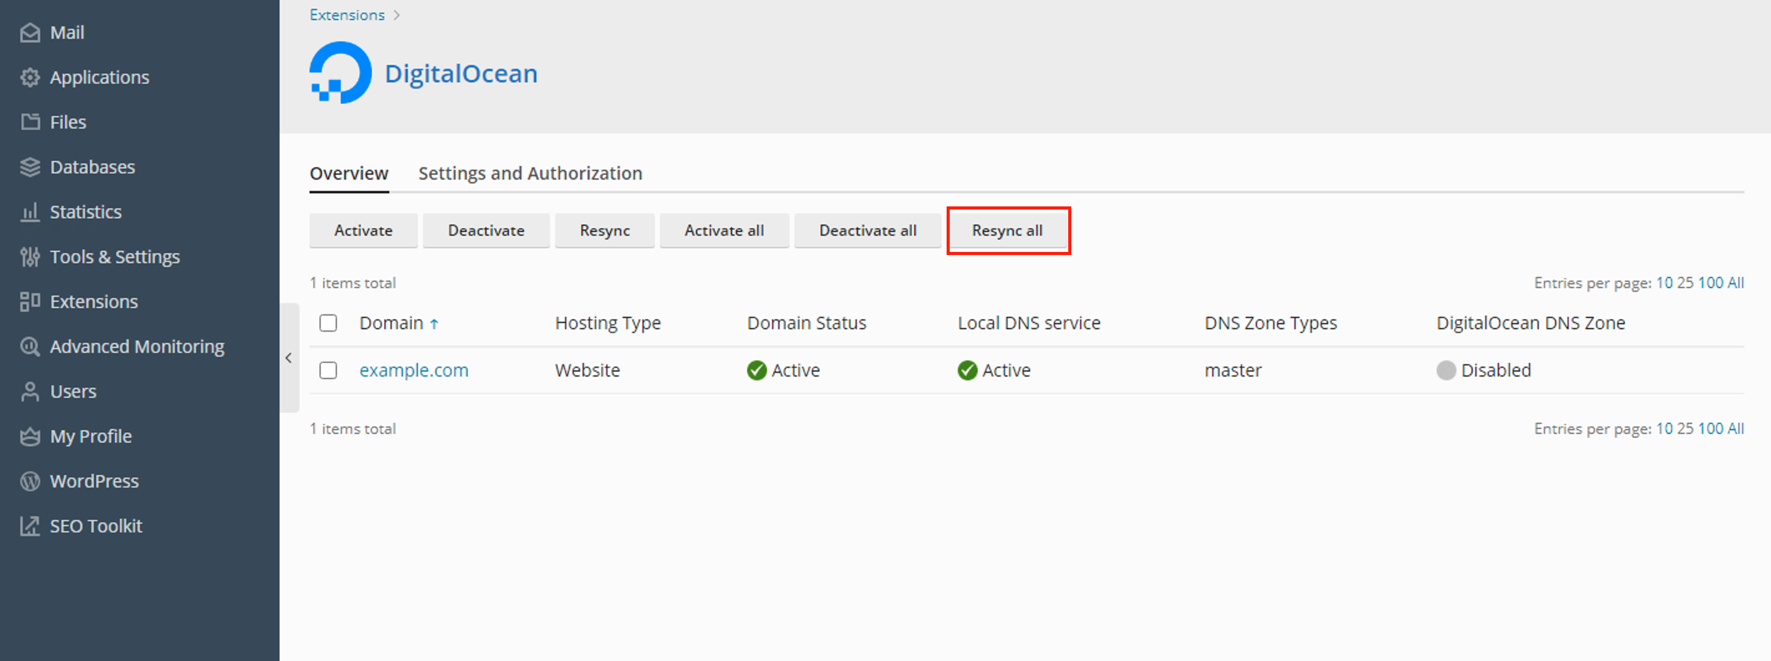Viewport: 1771px width, 661px height.
Task: Open Statistics bar chart icon
Action: [x=29, y=212]
